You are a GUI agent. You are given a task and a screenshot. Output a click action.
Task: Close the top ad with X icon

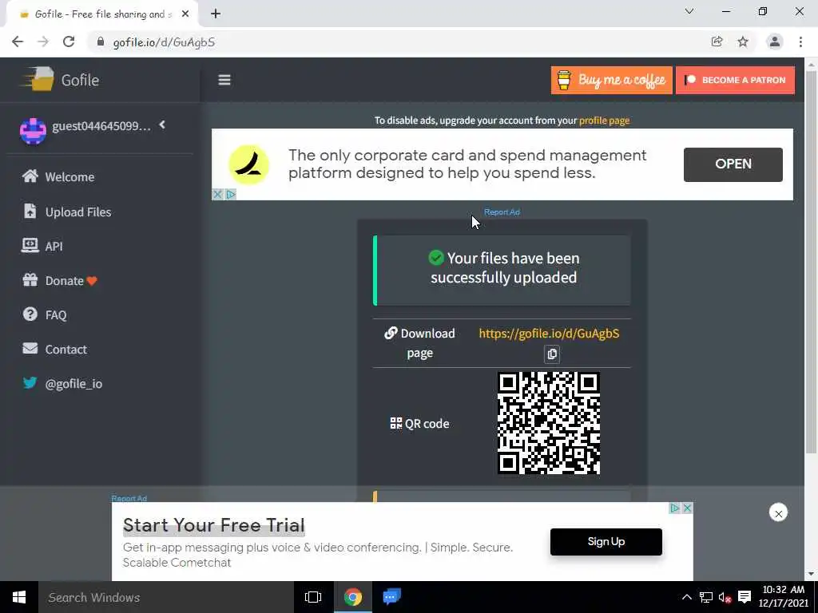pyautogui.click(x=217, y=195)
